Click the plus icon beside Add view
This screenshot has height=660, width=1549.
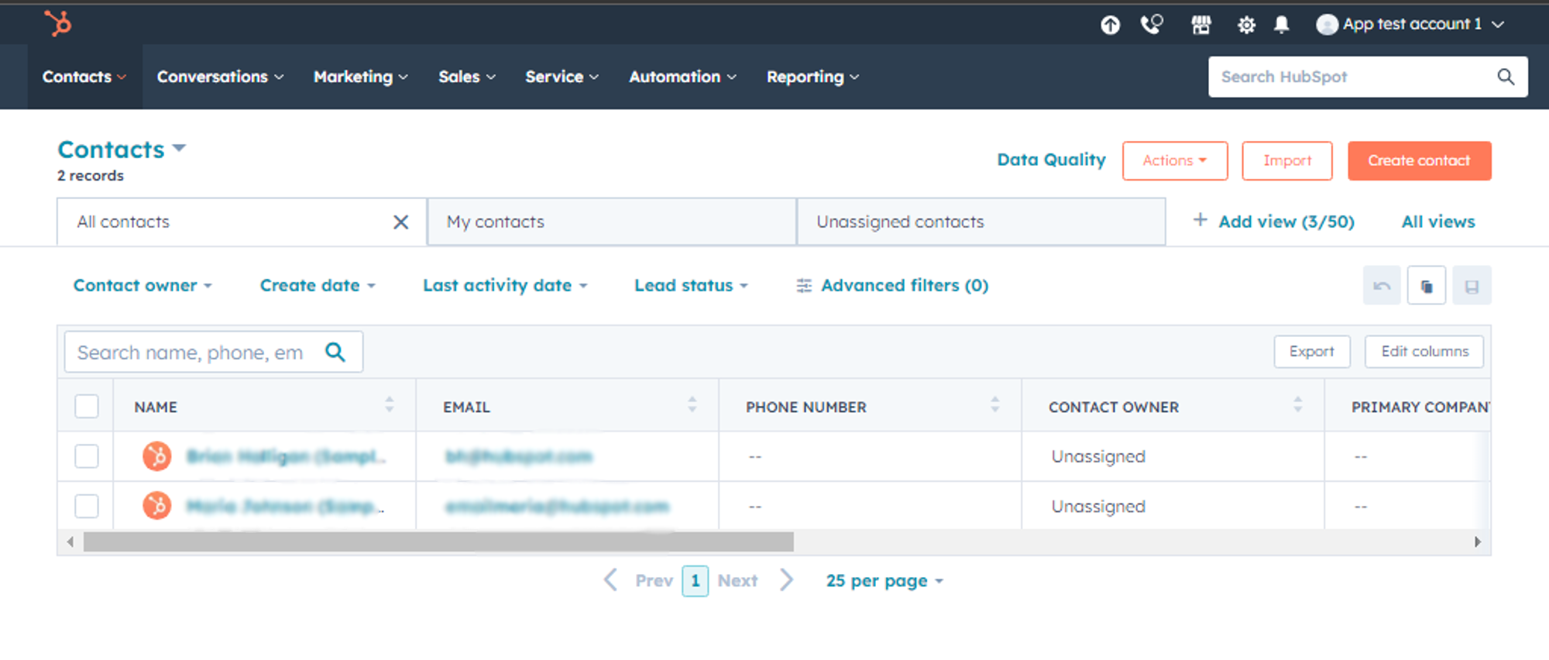click(1200, 220)
